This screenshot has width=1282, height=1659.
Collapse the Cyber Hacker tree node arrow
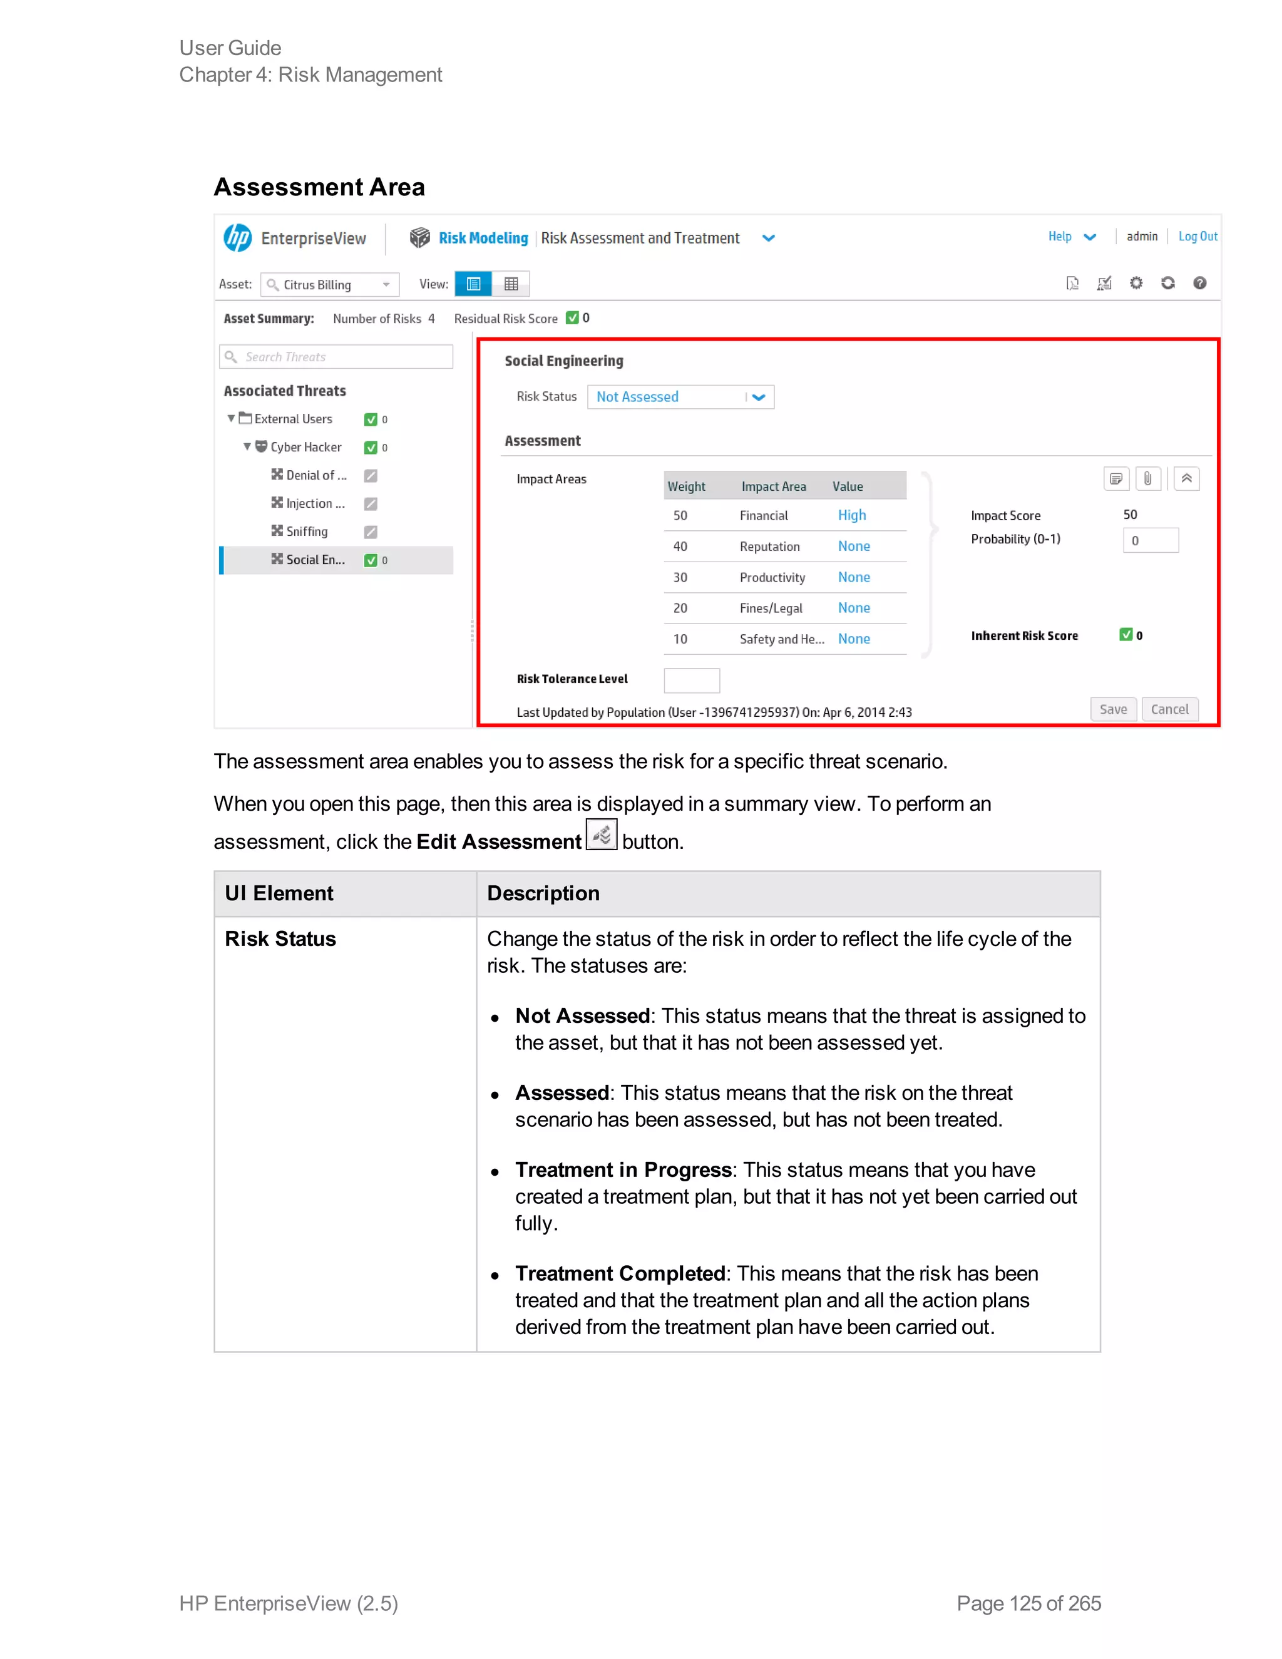247,446
